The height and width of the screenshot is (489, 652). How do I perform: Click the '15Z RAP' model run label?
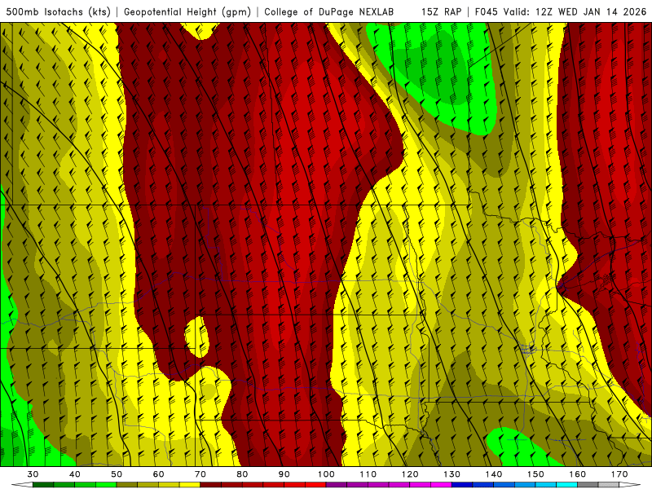pyautogui.click(x=441, y=11)
